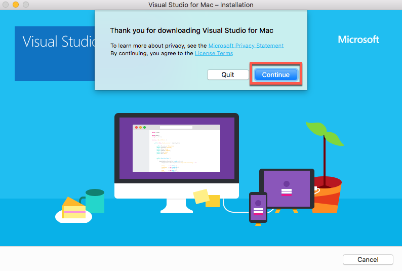This screenshot has width=402, height=271.
Task: Click the yellow sticky notes
Action: click(206, 198)
